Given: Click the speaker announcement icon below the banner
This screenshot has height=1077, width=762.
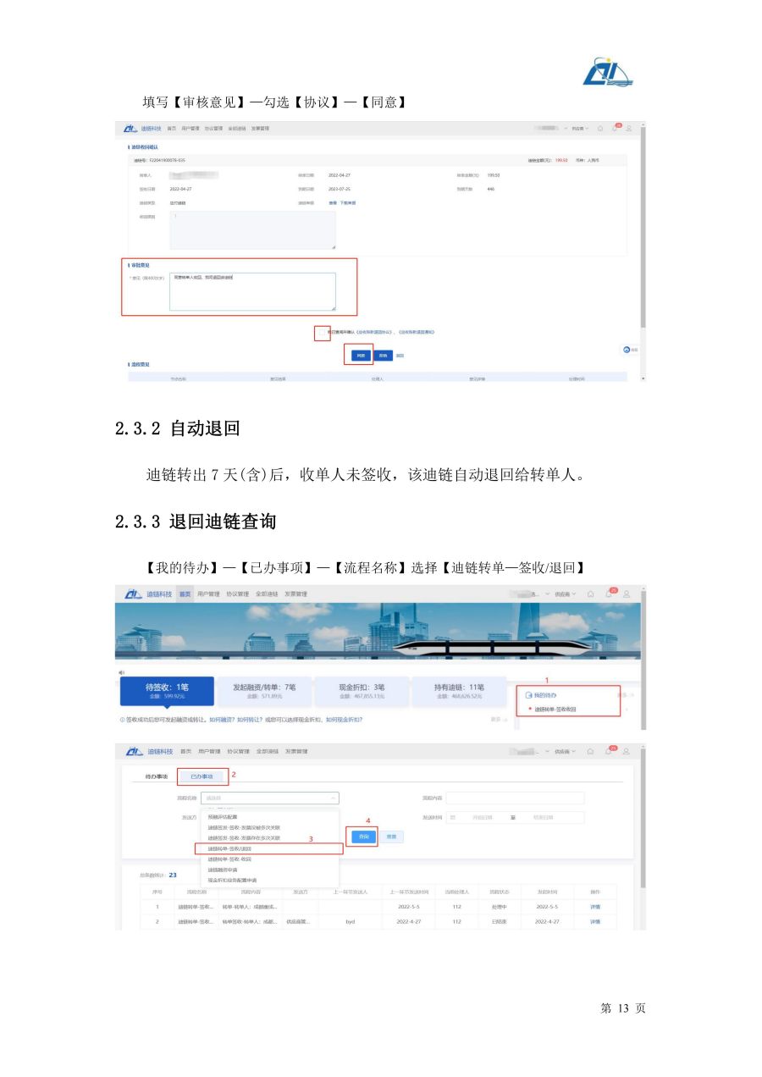Looking at the screenshot, I should [122, 671].
